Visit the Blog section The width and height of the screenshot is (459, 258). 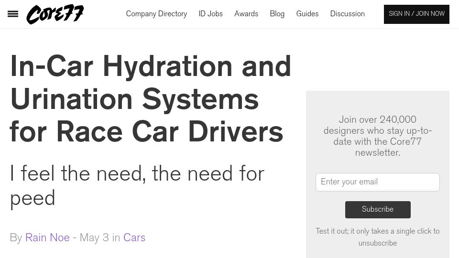point(277,14)
